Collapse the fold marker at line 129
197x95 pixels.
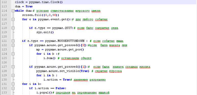click(x=13, y=75)
